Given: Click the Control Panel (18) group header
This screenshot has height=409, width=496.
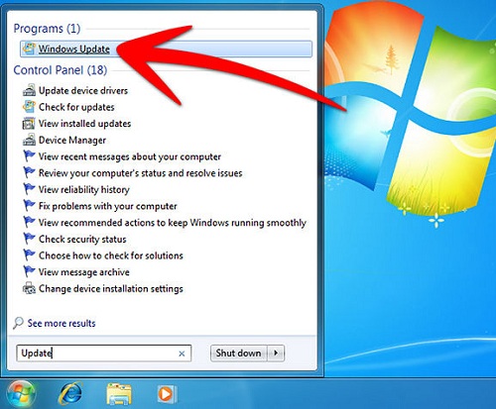Looking at the screenshot, I should pyautogui.click(x=61, y=70).
